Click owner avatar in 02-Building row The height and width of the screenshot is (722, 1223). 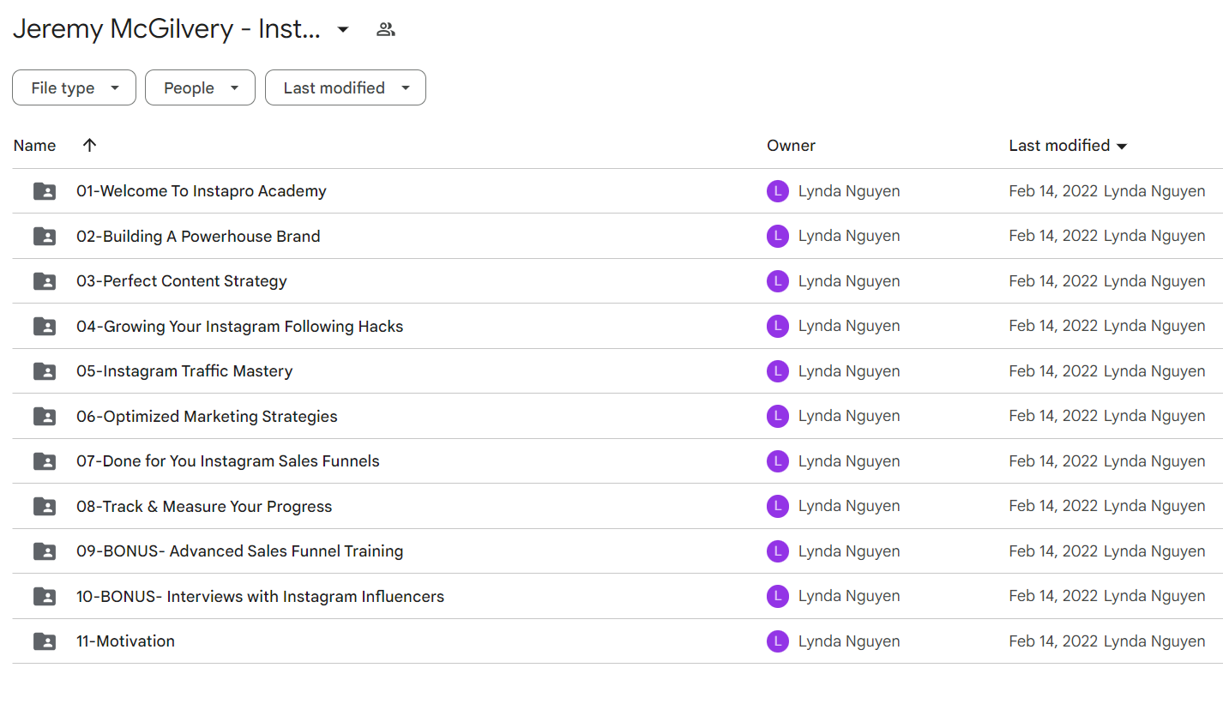point(778,236)
